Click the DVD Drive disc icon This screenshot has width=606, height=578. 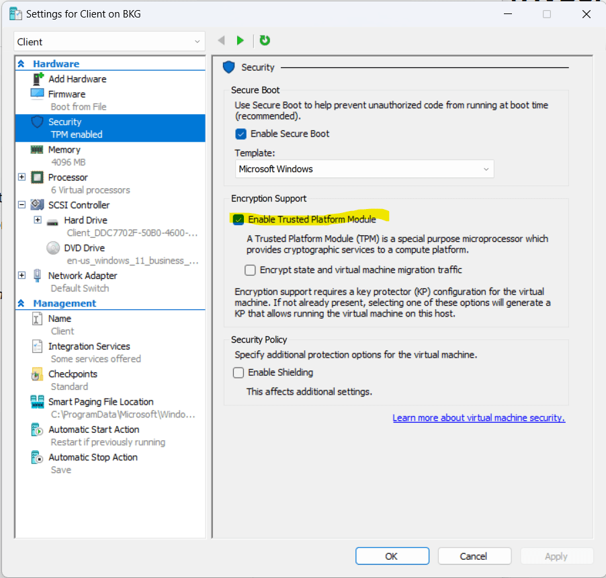(x=53, y=248)
